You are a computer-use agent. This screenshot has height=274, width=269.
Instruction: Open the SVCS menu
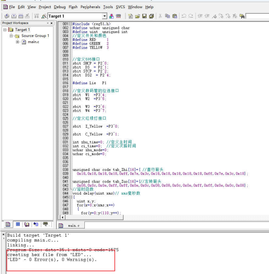(120, 7)
